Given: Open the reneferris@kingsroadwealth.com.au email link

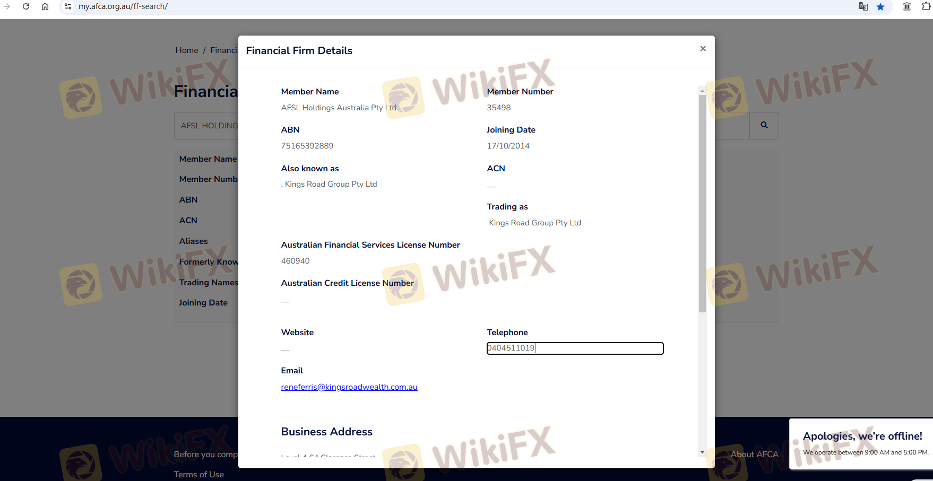Looking at the screenshot, I should tap(349, 387).
